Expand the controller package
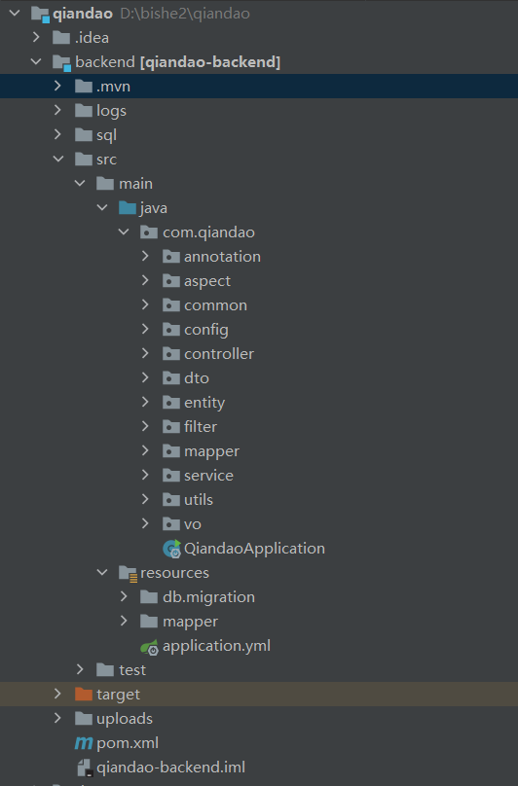The height and width of the screenshot is (786, 518). [x=145, y=353]
